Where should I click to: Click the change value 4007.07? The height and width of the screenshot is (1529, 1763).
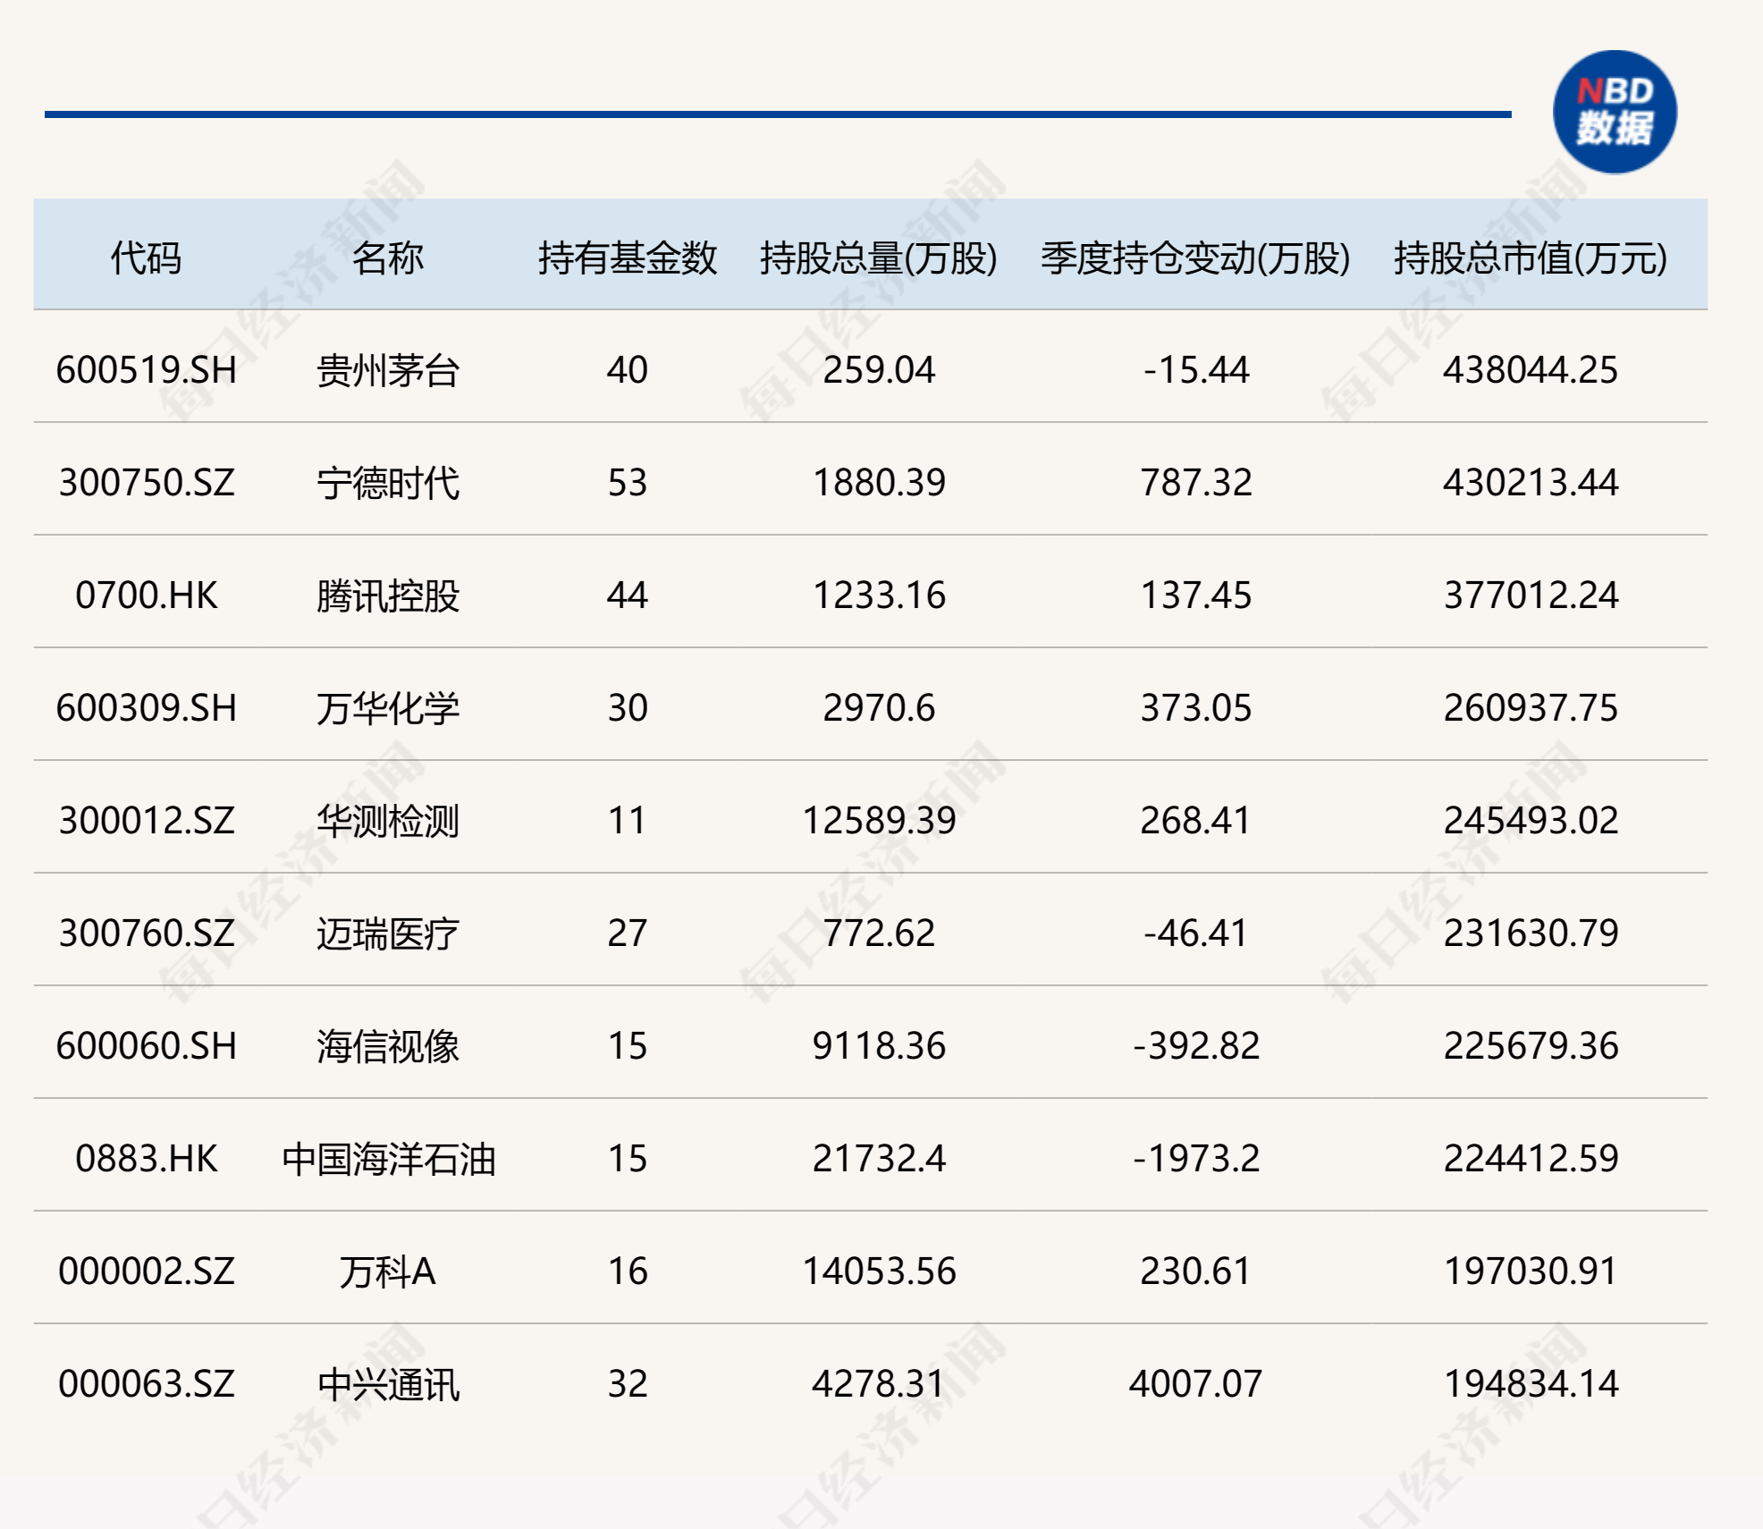(1196, 1384)
